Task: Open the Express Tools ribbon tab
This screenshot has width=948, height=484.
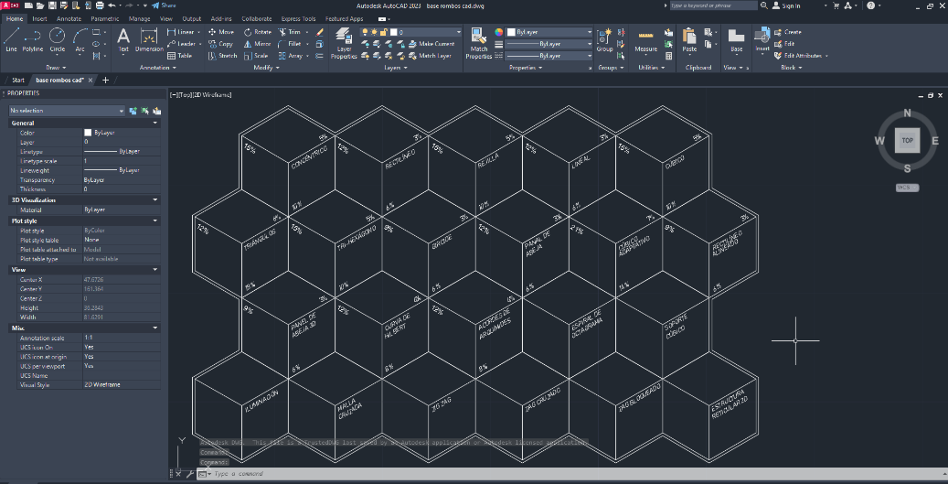Action: pyautogui.click(x=298, y=18)
